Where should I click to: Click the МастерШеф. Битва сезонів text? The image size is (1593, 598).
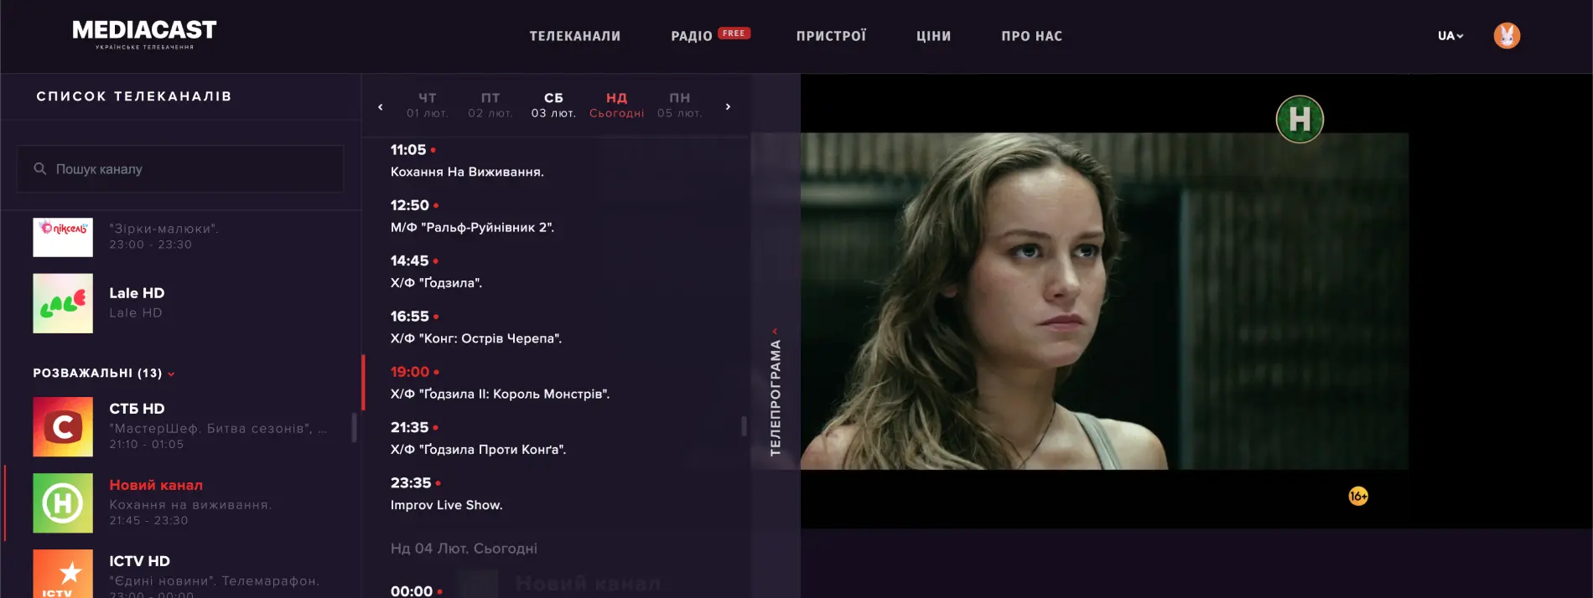218,428
